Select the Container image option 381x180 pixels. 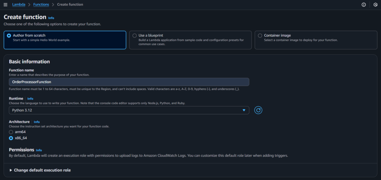coord(260,36)
